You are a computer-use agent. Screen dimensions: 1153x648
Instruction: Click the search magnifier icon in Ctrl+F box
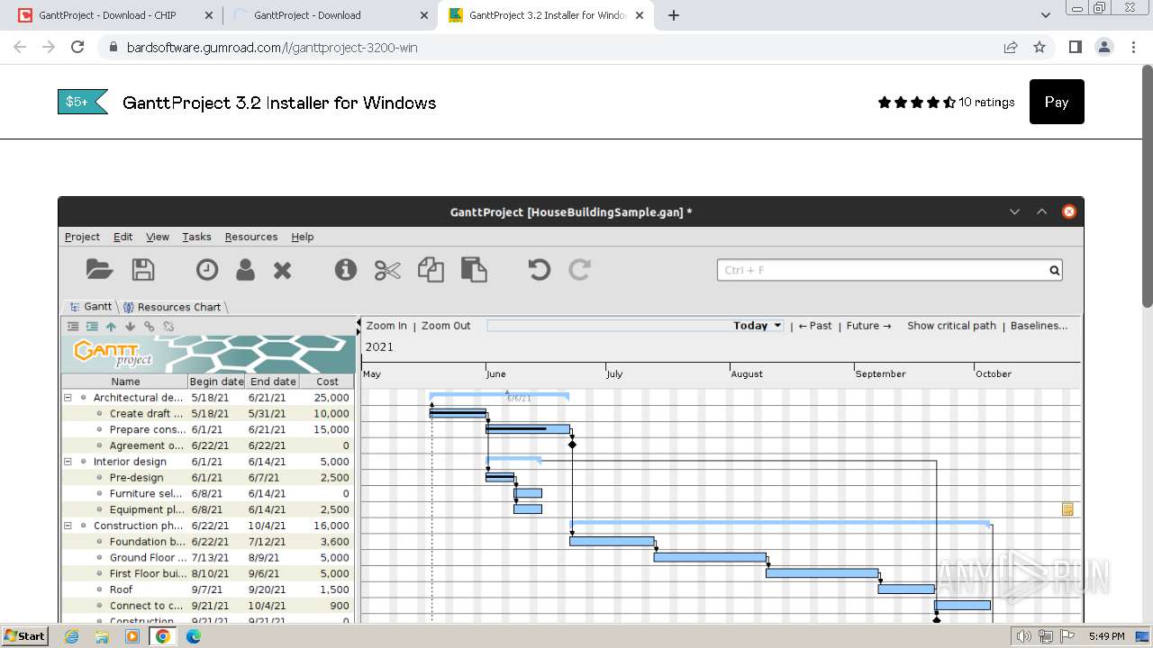point(1054,270)
